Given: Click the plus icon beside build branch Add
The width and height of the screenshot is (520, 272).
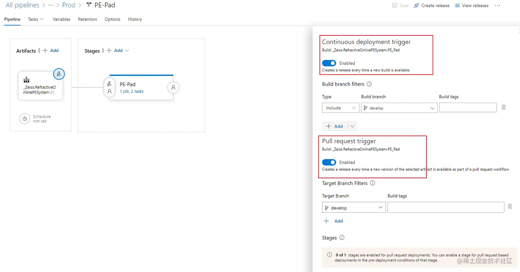Looking at the screenshot, I should pyautogui.click(x=328, y=126).
